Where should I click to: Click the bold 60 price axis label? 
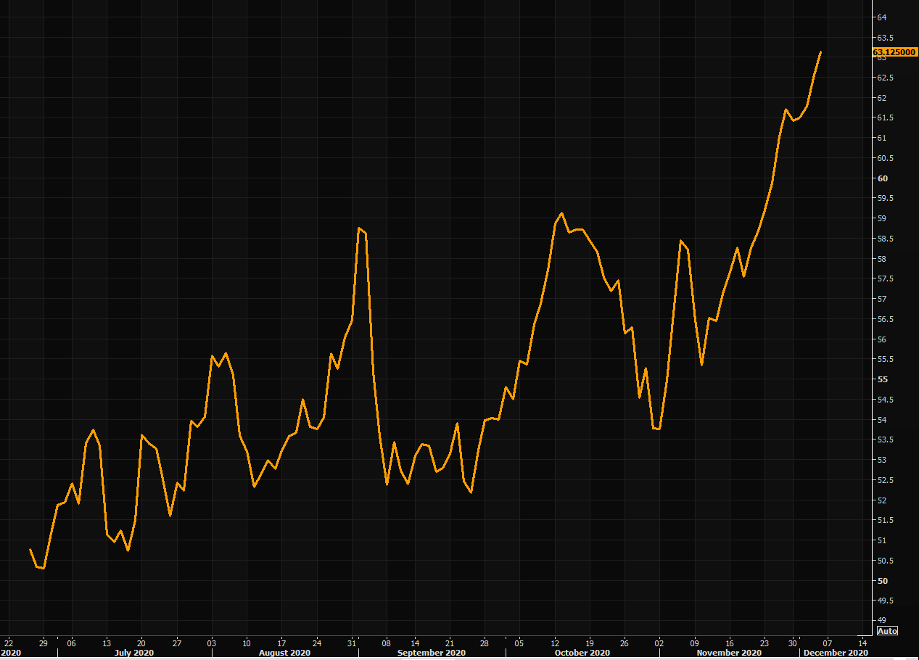point(882,178)
